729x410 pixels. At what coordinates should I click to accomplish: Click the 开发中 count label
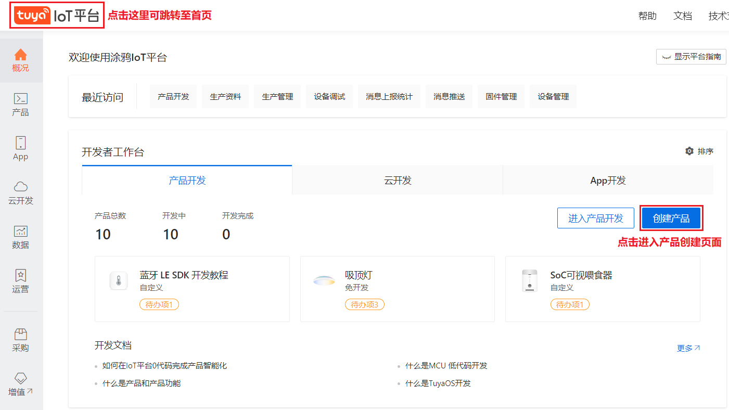(x=174, y=216)
